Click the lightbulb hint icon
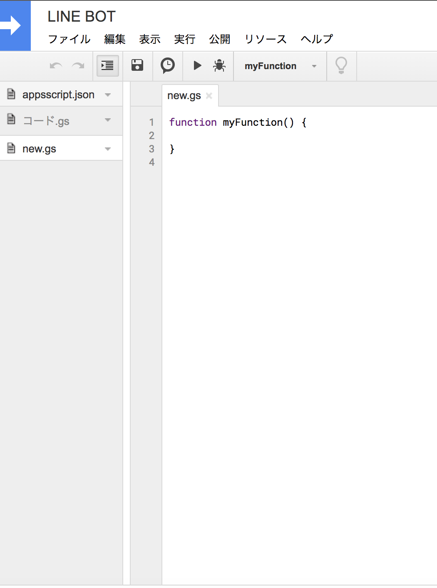The width and height of the screenshot is (437, 588). point(341,65)
